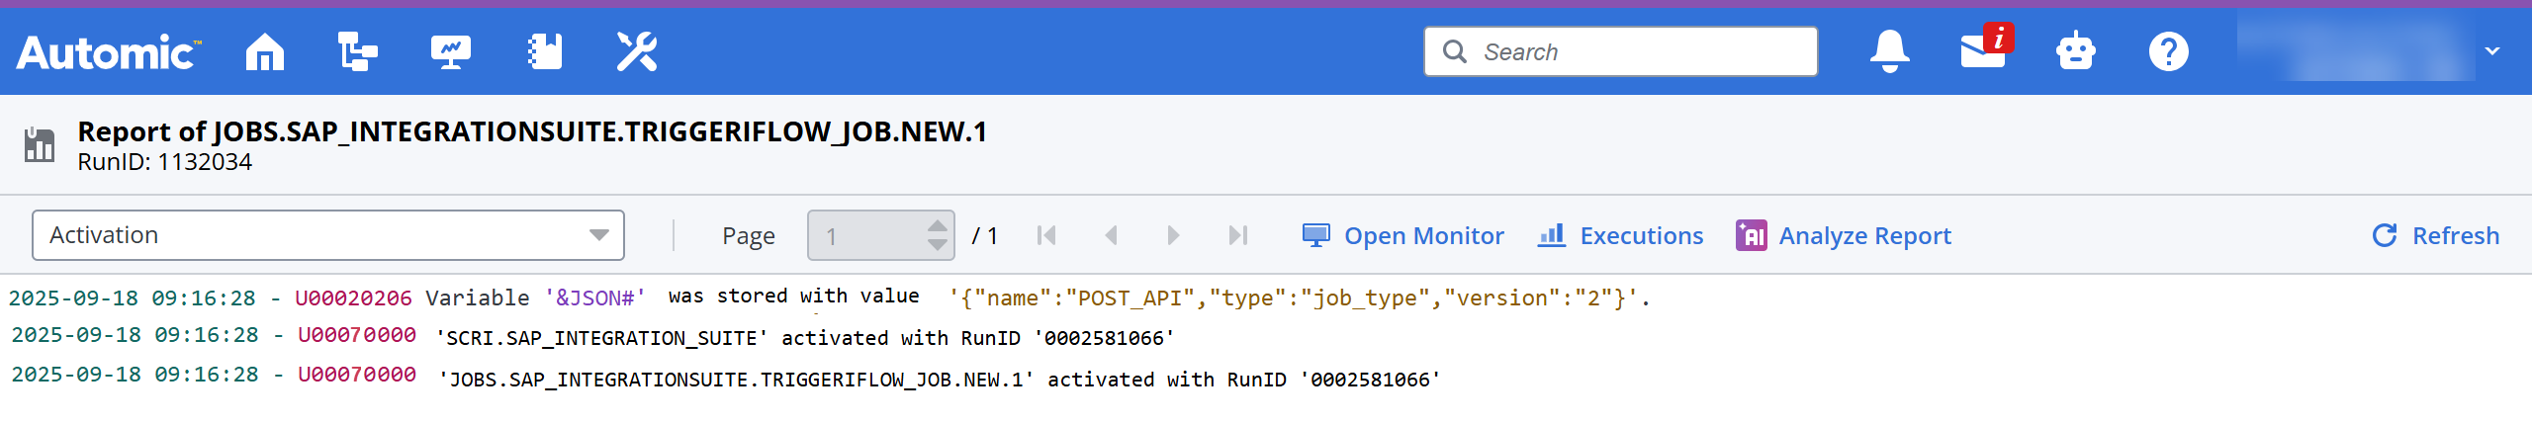Click the JSON value text with POST_API

click(1294, 297)
